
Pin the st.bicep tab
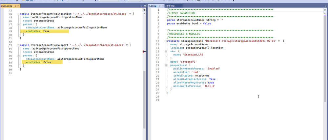[x=159, y=6]
